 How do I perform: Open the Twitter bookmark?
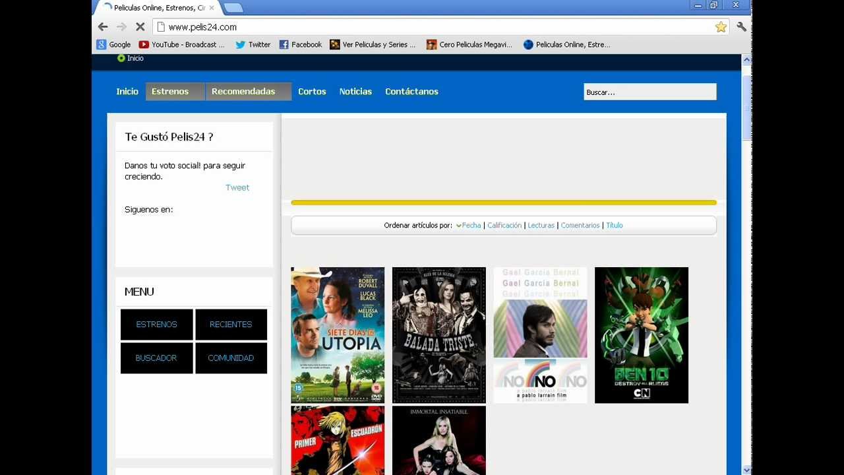(x=253, y=45)
